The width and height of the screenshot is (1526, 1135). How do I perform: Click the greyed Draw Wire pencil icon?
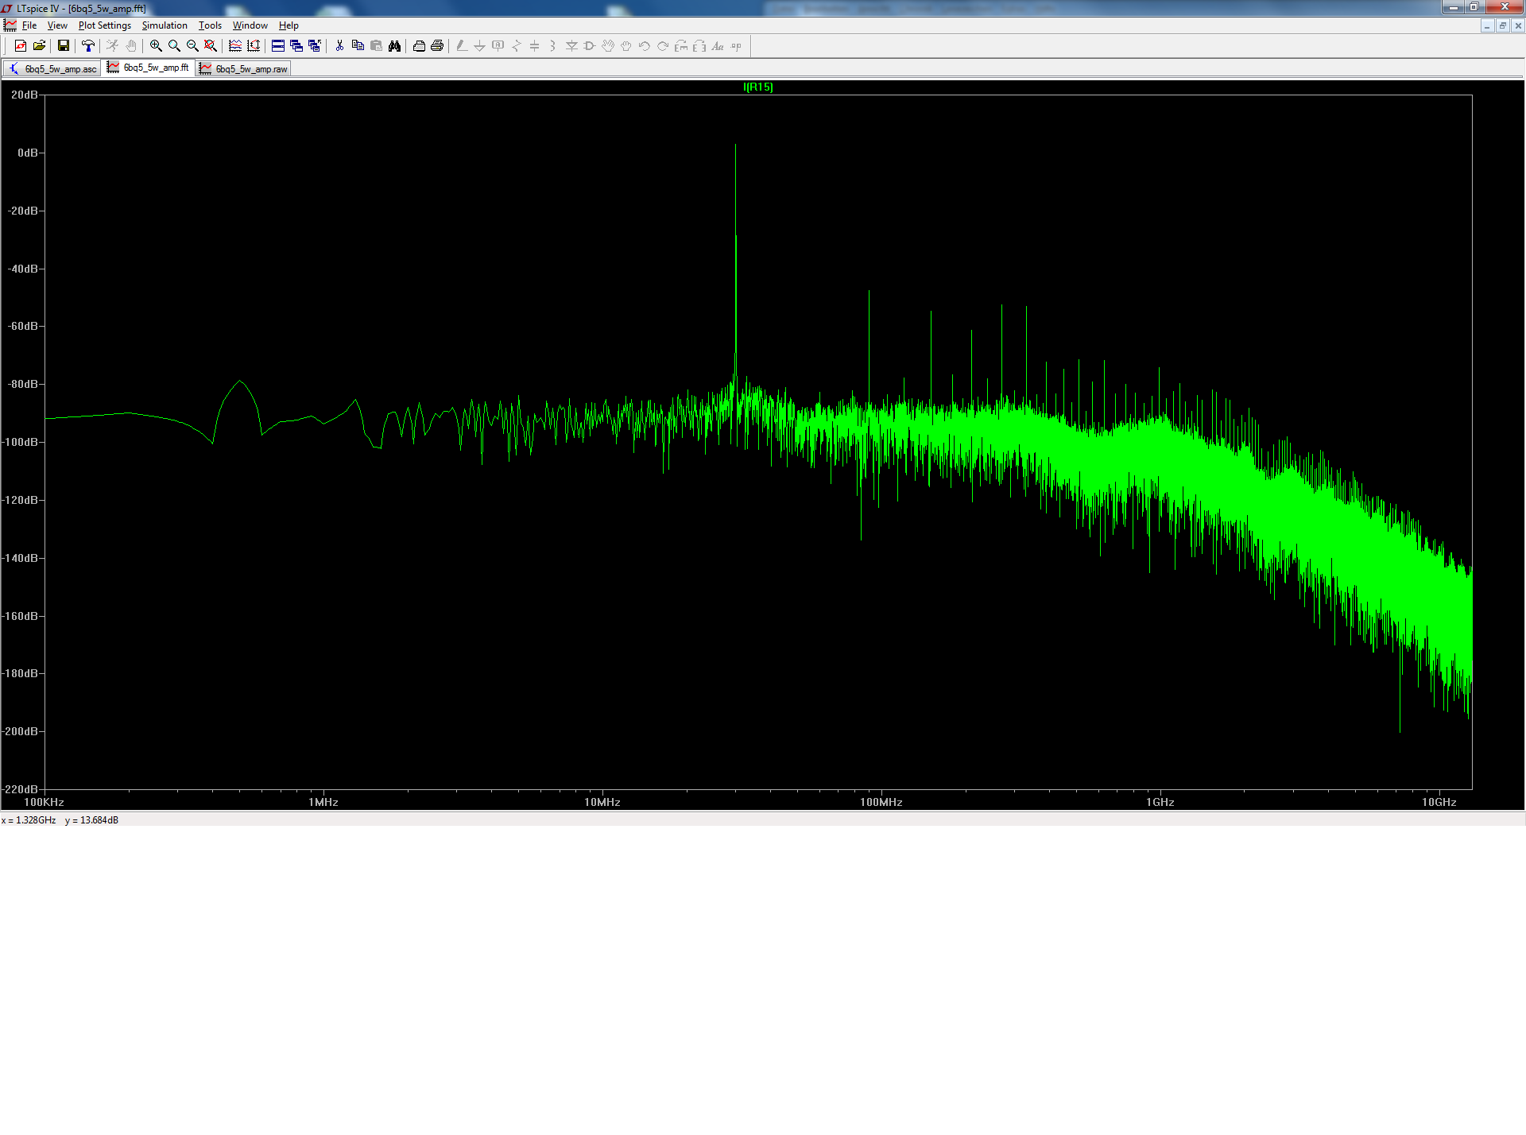tap(462, 46)
